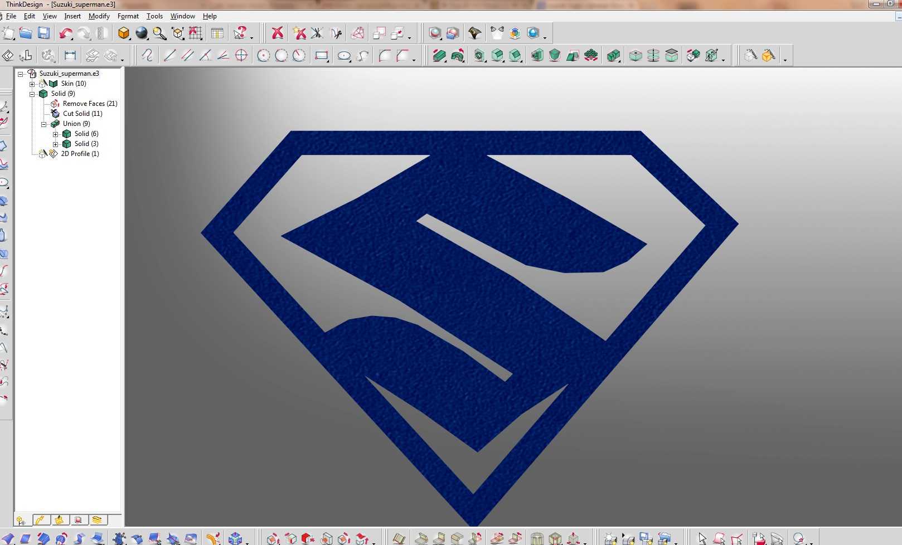Open the Edit menu
902x545 pixels.
tap(30, 16)
